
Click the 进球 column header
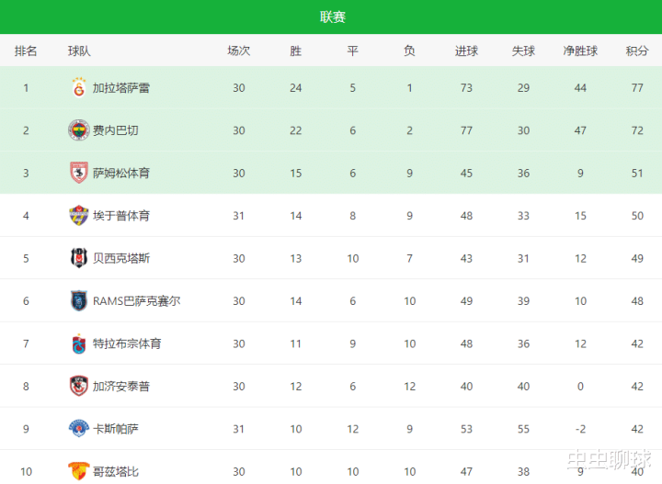pos(466,51)
